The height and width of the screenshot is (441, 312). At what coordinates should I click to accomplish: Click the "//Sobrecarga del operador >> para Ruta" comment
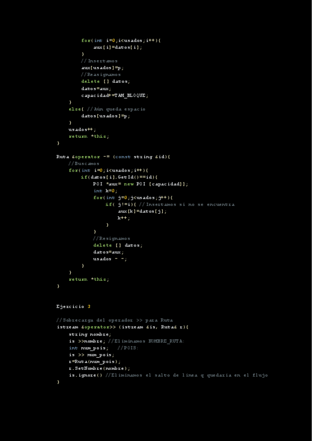point(114,320)
